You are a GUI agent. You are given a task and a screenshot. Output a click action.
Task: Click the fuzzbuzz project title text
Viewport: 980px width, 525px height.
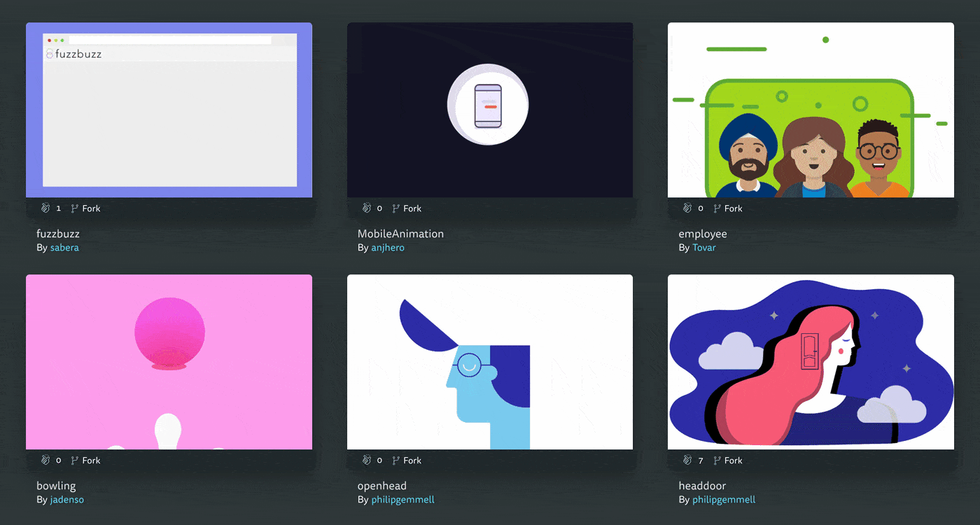pyautogui.click(x=58, y=234)
